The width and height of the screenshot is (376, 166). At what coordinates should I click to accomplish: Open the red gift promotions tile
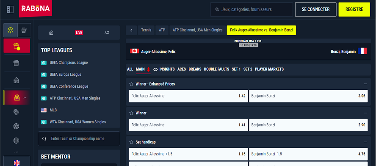click(17, 46)
